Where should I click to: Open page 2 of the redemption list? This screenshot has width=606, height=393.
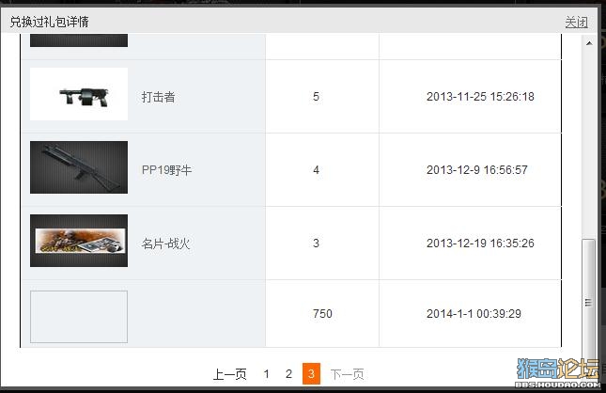[x=288, y=374]
